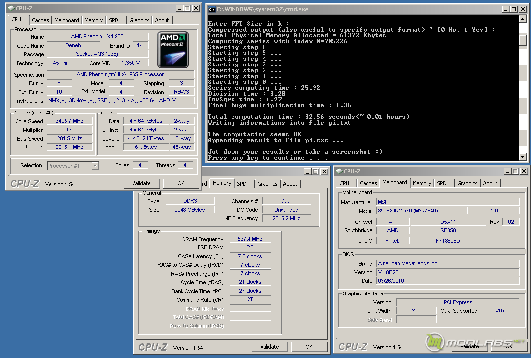Click the Core Speed value 3425.7 MHz

click(x=69, y=121)
